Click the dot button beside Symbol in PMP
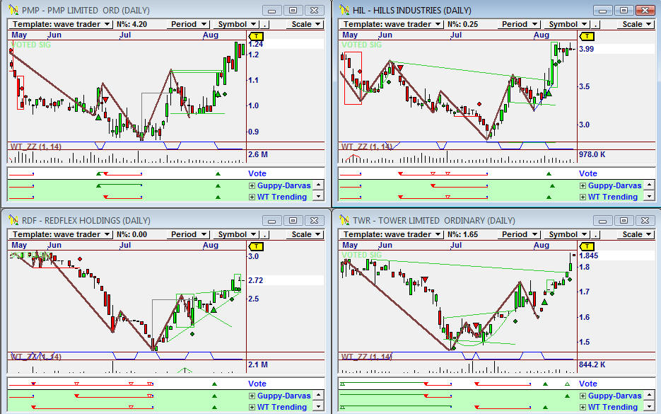Screen dimensions: 661x414 264,24
